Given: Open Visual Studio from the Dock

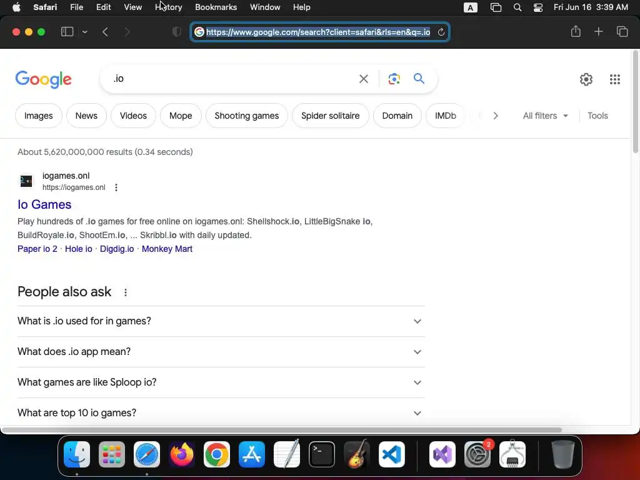Looking at the screenshot, I should [442, 454].
